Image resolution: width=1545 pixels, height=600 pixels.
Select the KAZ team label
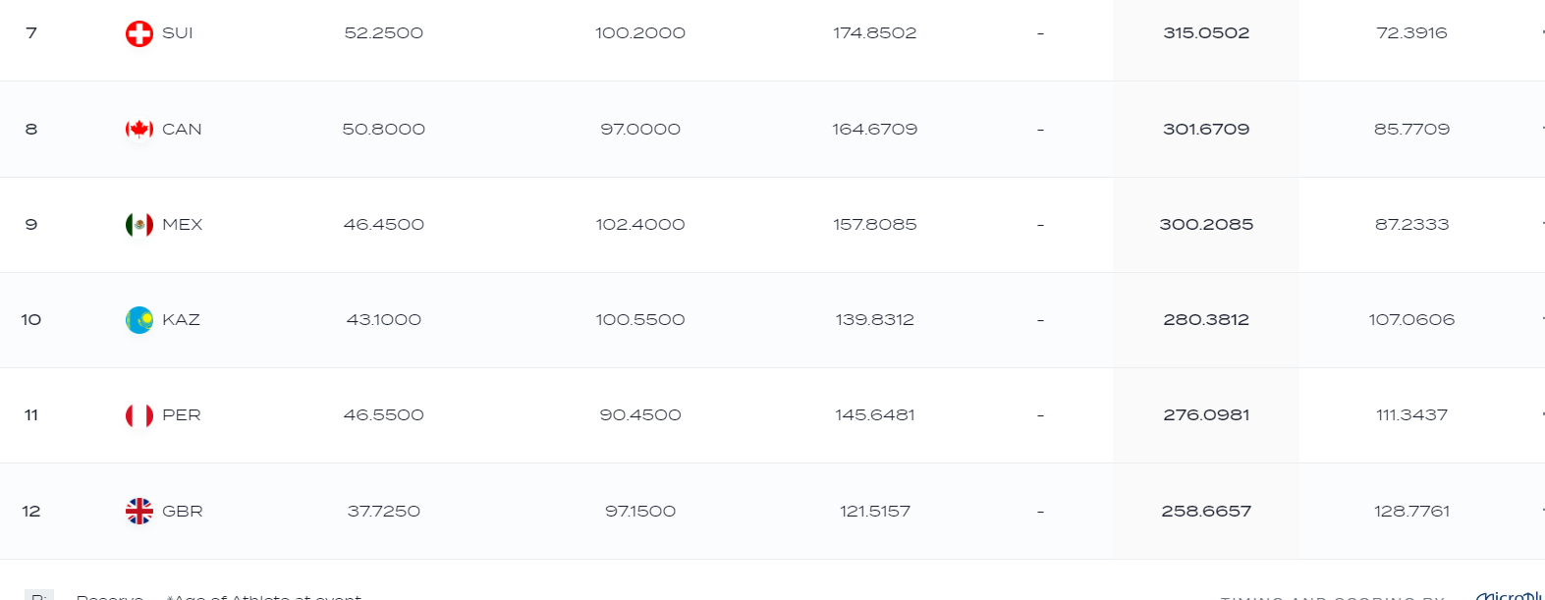(x=181, y=320)
